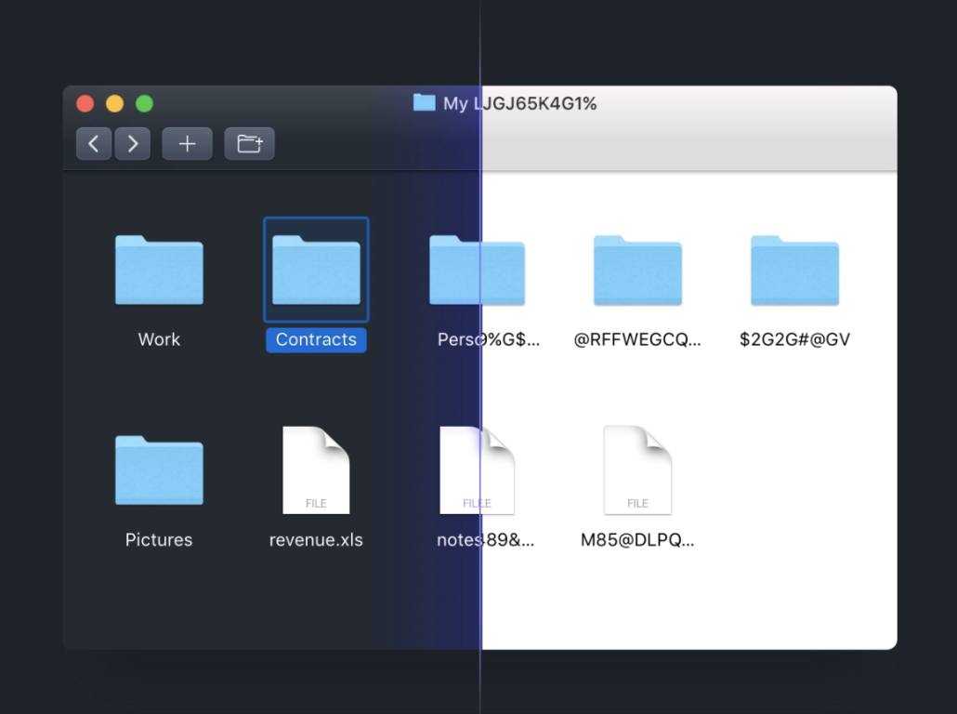Select the $2G2G#@GV folder icon

click(794, 271)
